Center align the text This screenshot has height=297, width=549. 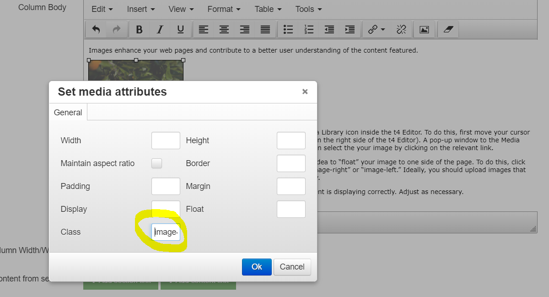pos(224,30)
